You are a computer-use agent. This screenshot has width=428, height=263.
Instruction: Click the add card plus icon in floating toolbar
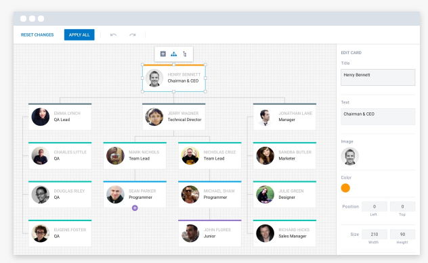click(163, 54)
